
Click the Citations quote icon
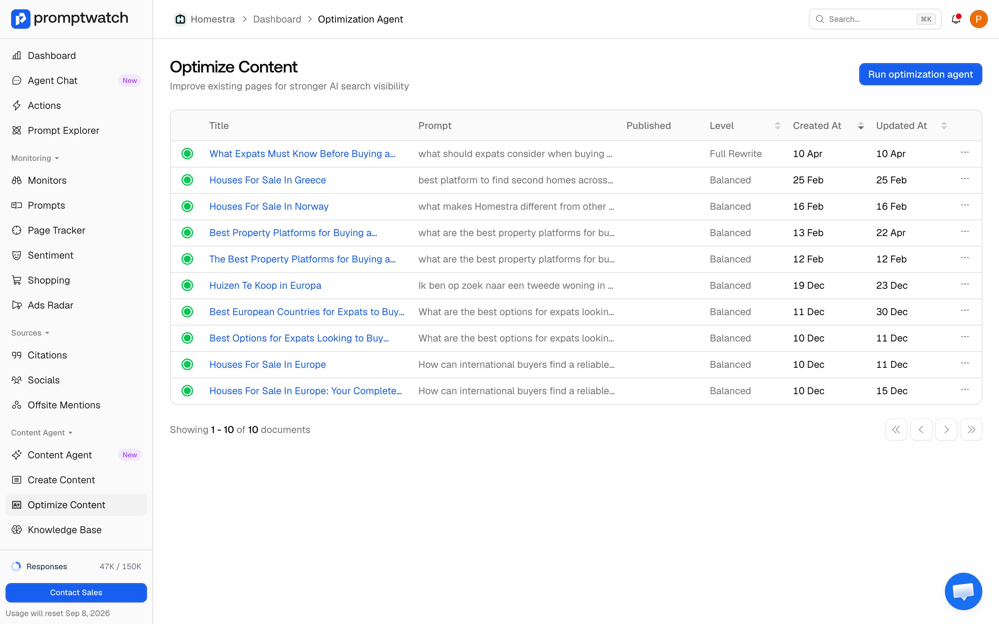click(17, 355)
